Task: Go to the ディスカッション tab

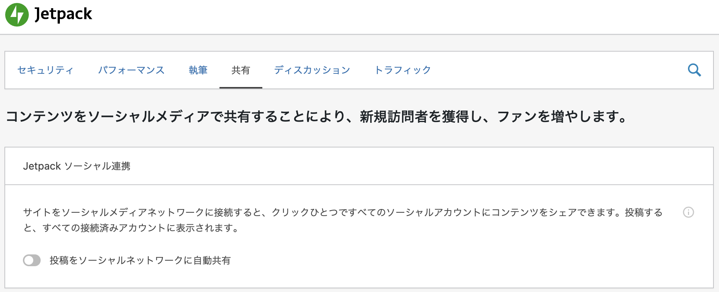Action: pos(312,70)
